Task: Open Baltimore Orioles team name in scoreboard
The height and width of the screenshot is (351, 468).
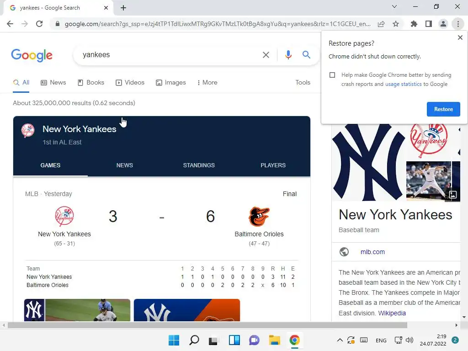Action: (x=259, y=234)
